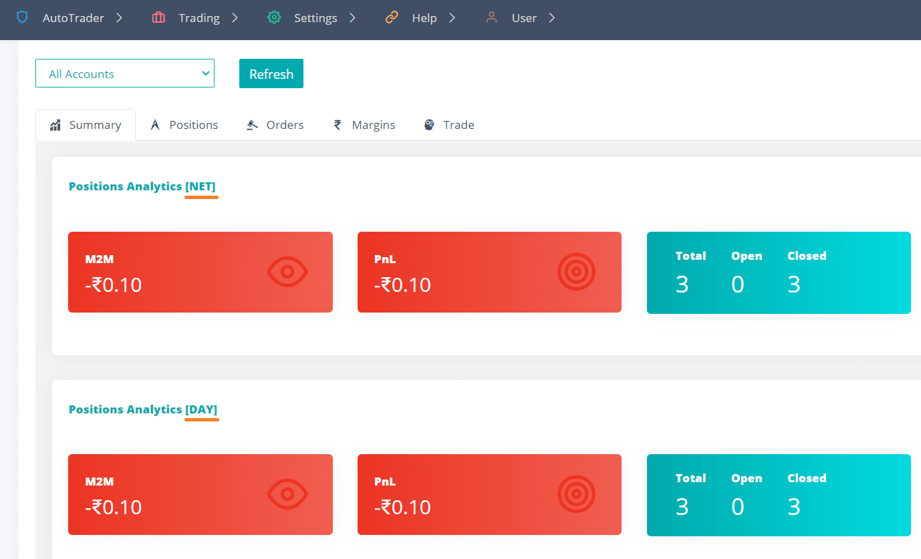Viewport: 921px width, 559px height.
Task: Expand the Trading menu chevron
Action: tap(235, 17)
